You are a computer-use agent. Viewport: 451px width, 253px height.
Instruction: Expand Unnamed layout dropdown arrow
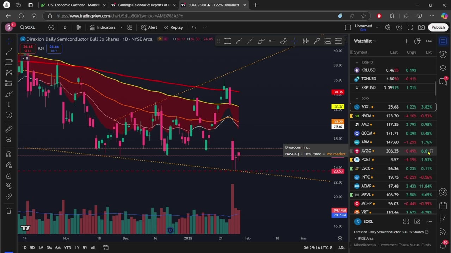point(377,27)
